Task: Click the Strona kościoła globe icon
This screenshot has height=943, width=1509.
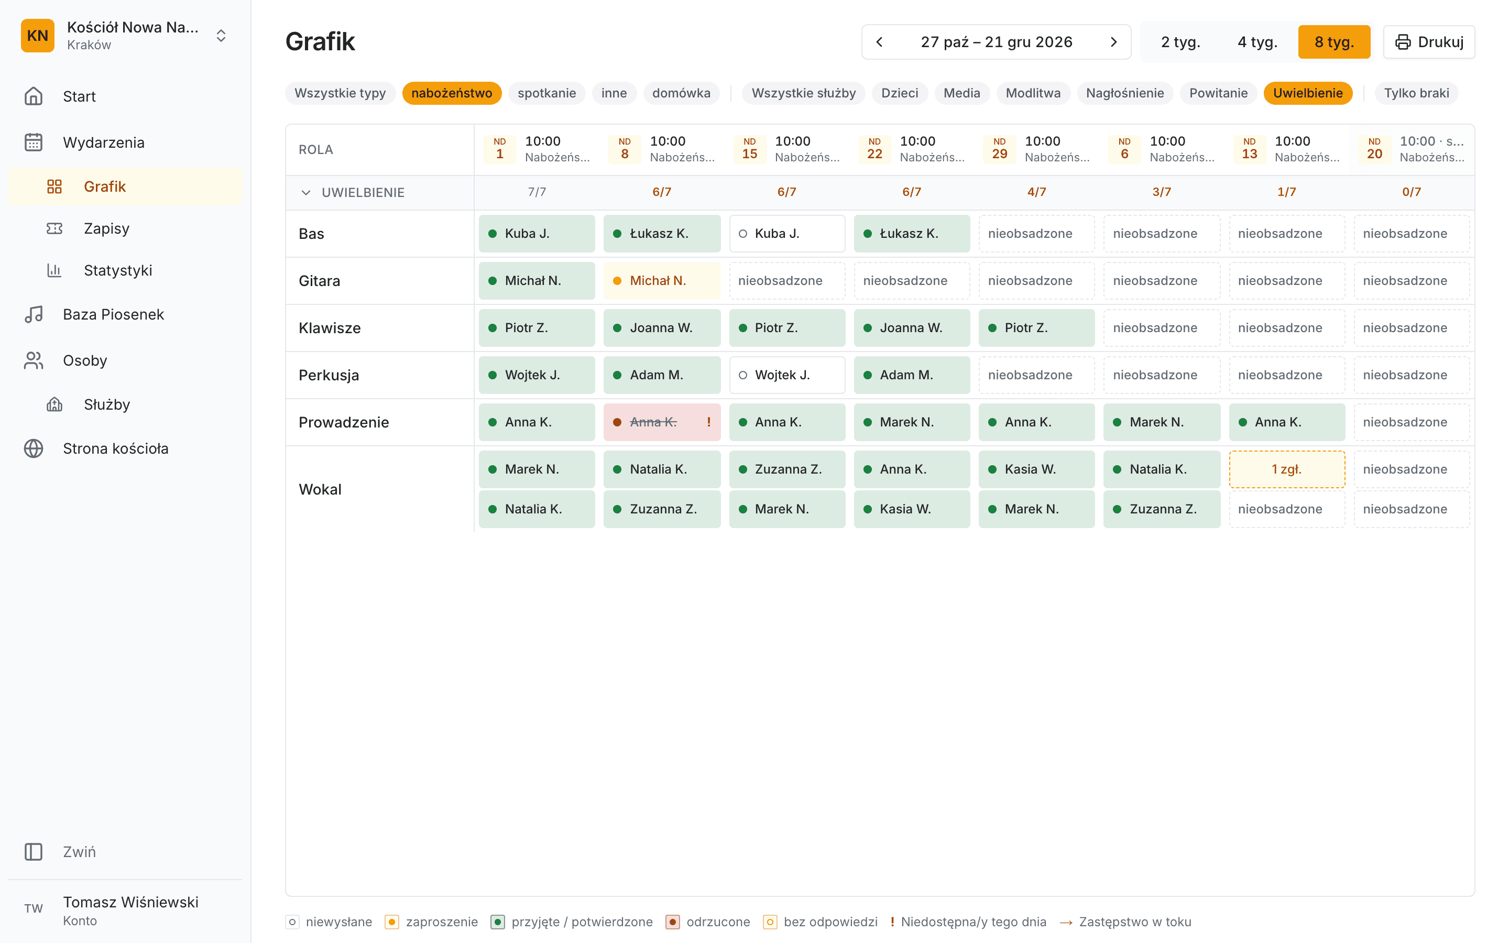Action: 34,448
